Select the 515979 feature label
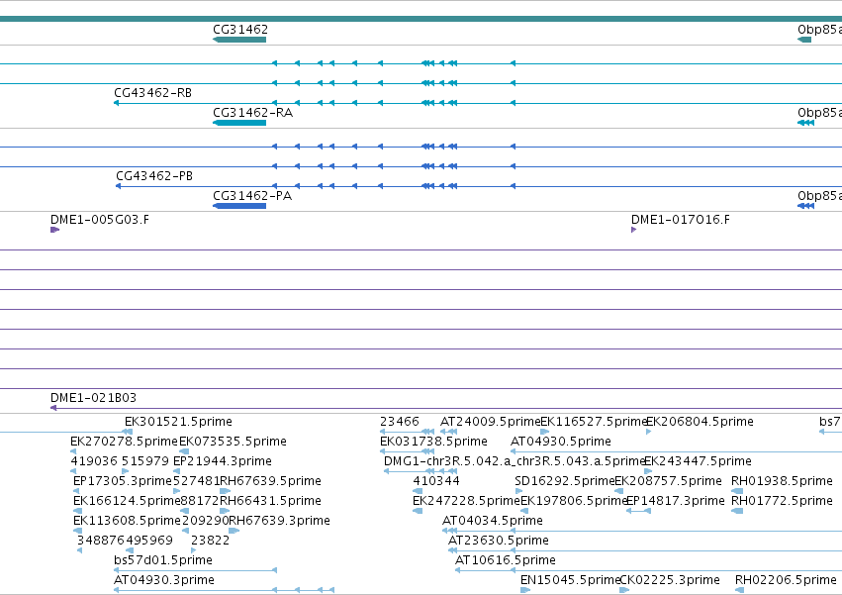 click(x=145, y=461)
